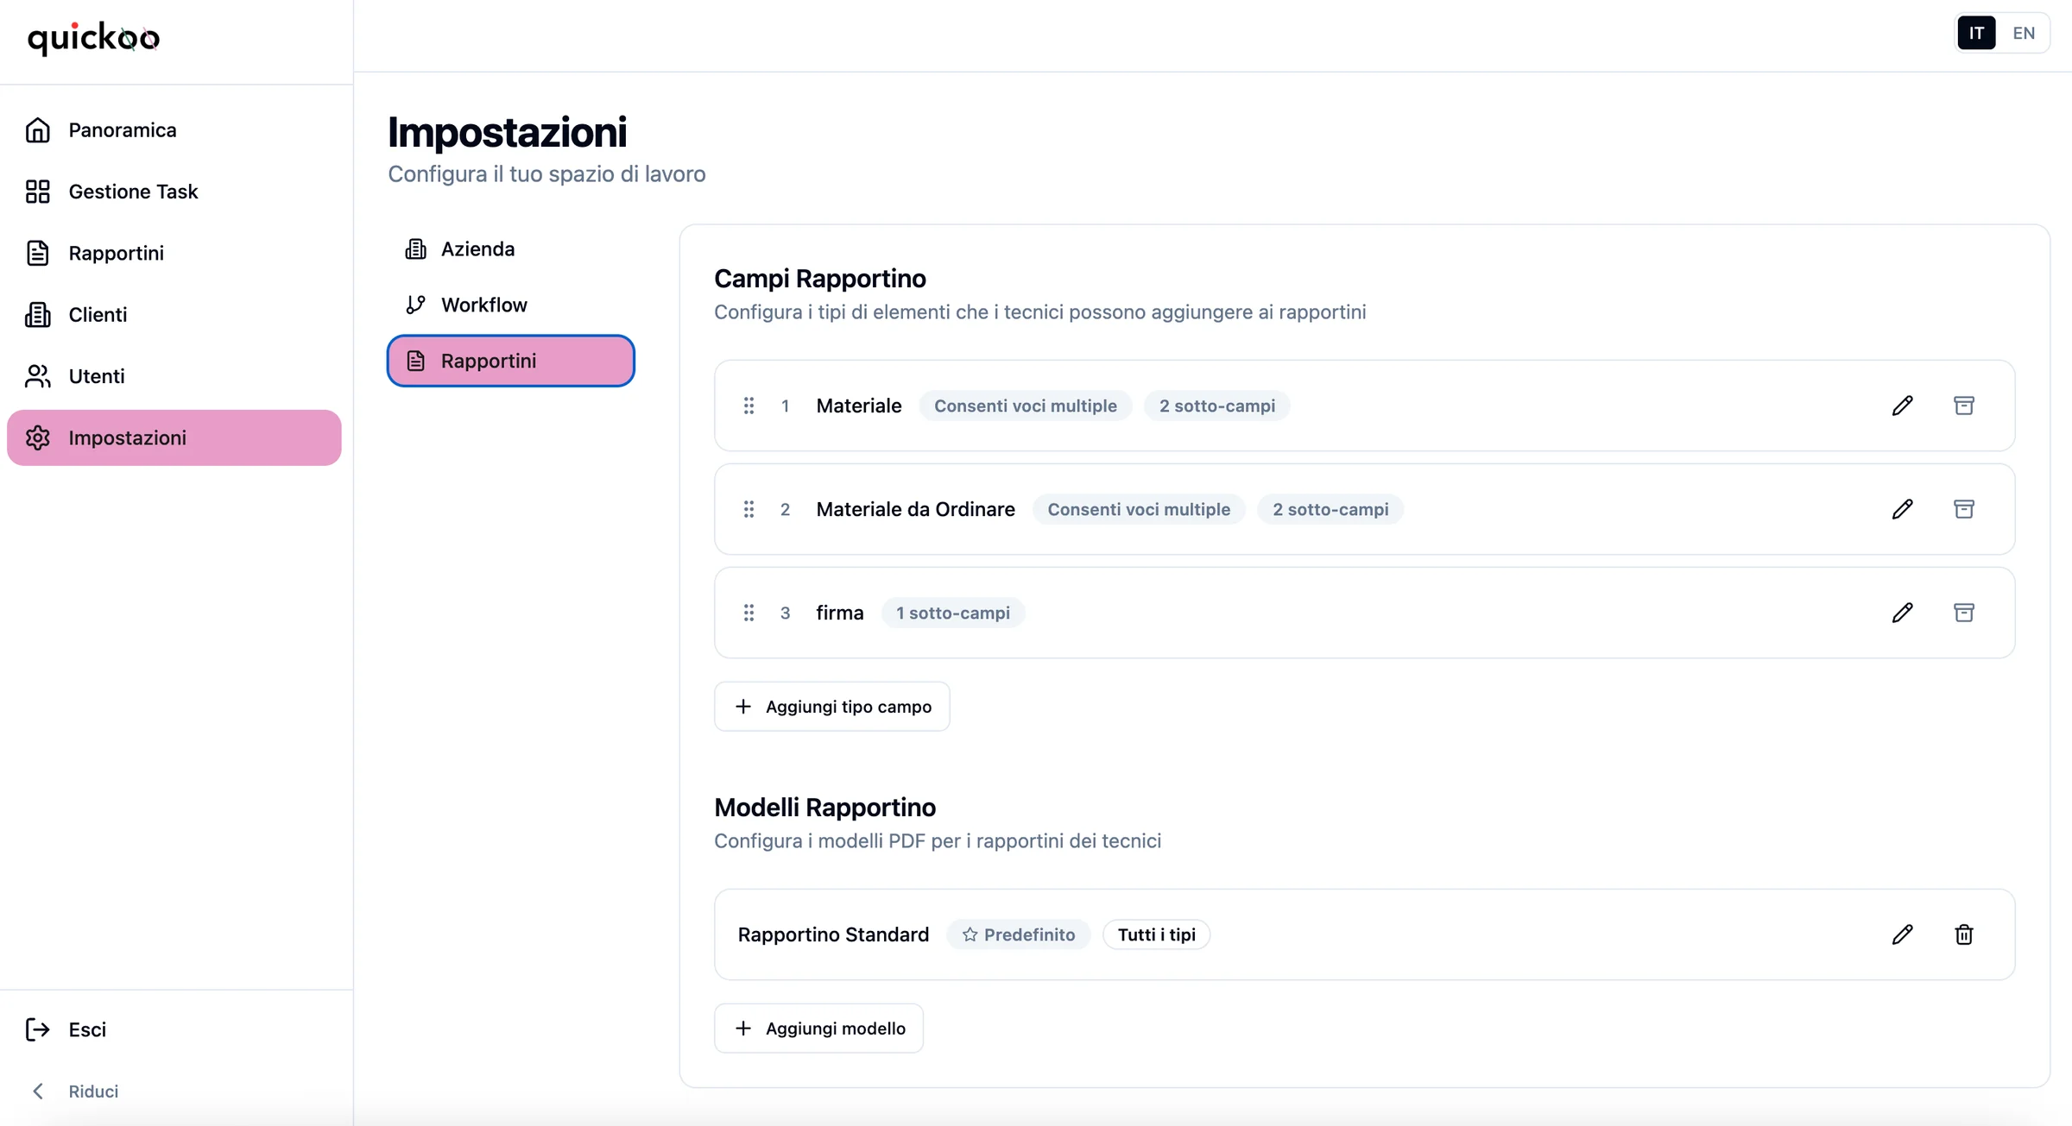Switch language to EN
The height and width of the screenshot is (1126, 2072).
2023,33
